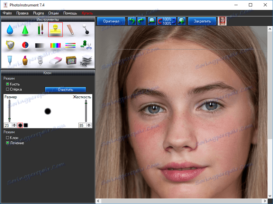This screenshot has width=273, height=204.
Task: Pick the melting clock liquify tool
Action: click(10, 45)
